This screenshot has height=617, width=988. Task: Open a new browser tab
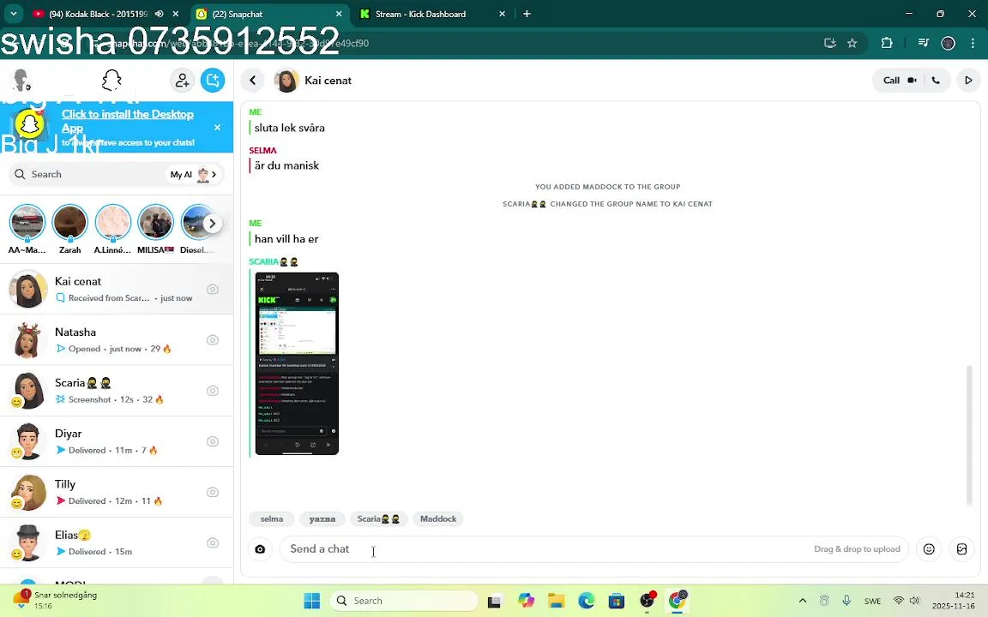coord(527,14)
